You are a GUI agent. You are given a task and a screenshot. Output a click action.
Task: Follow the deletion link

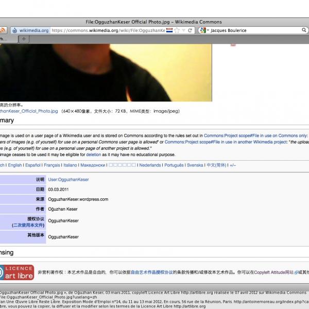pos(94,154)
